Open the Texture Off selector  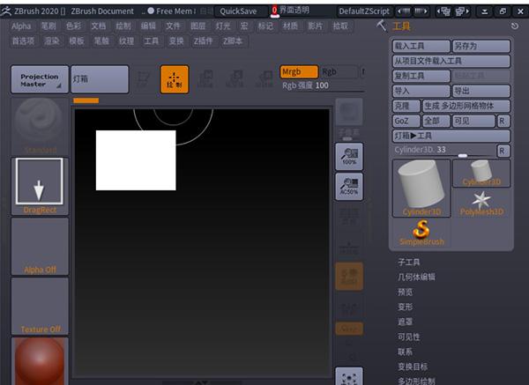[x=40, y=306]
